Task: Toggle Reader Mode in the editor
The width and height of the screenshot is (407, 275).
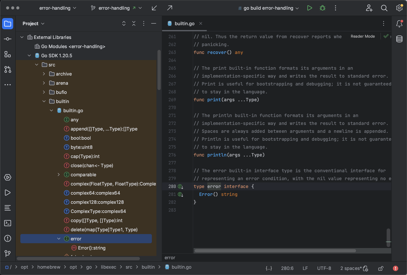Action: (362, 36)
